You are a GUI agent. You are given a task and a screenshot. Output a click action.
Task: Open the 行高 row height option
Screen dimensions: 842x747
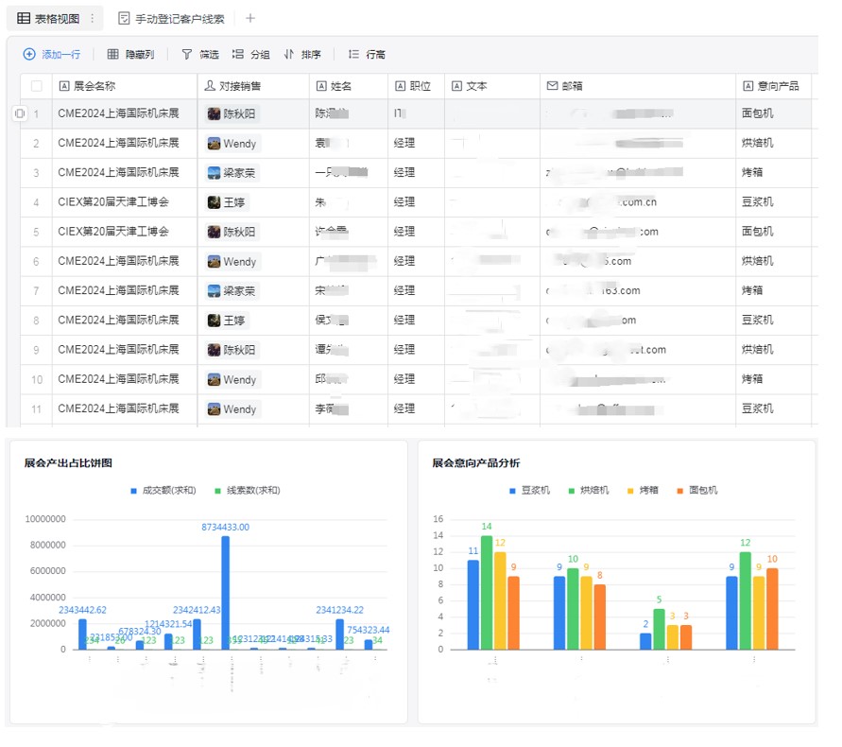tap(367, 55)
